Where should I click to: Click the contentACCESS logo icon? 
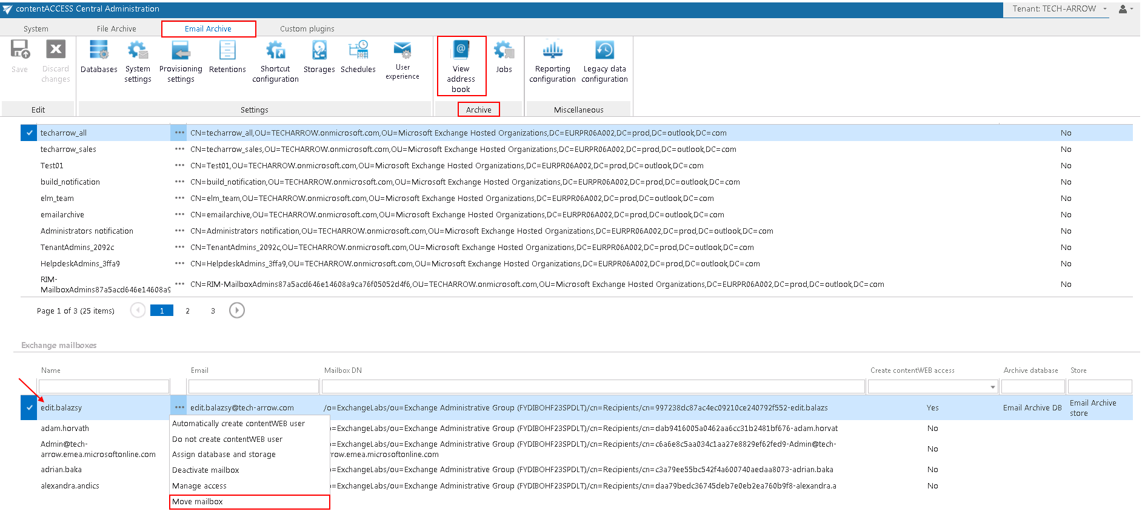[7, 9]
